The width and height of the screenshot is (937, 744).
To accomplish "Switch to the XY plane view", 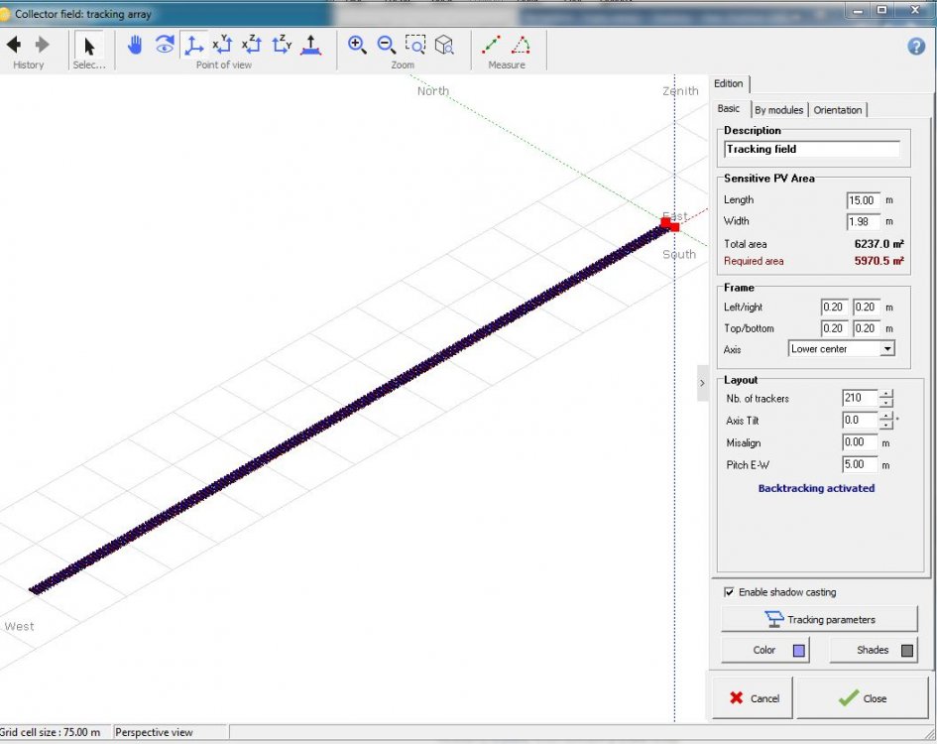I will click(223, 45).
